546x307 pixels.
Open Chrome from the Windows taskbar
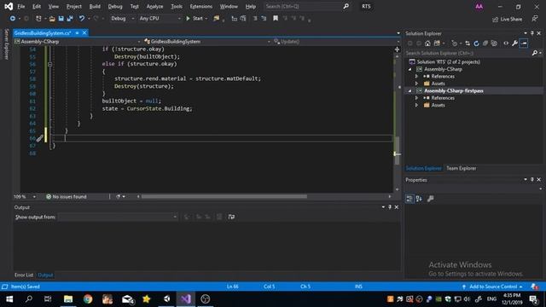coord(88,299)
